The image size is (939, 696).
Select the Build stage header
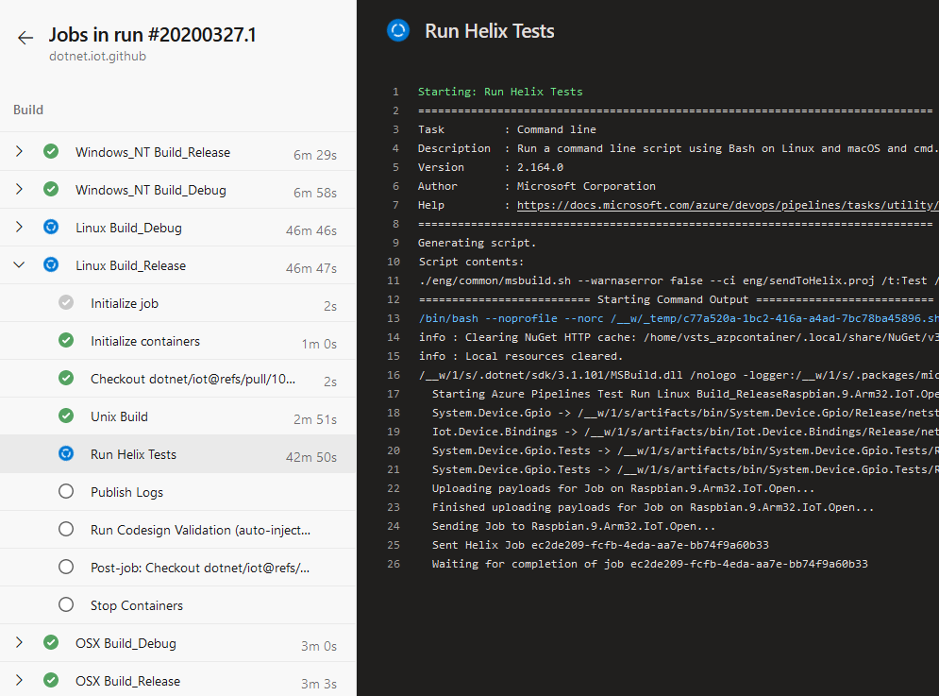pos(27,110)
